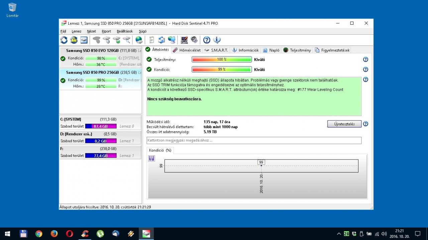Image resolution: width=428 pixels, height=240 pixels.
Task: Click the D: free space 0,2 GB bar
Action: click(x=101, y=141)
